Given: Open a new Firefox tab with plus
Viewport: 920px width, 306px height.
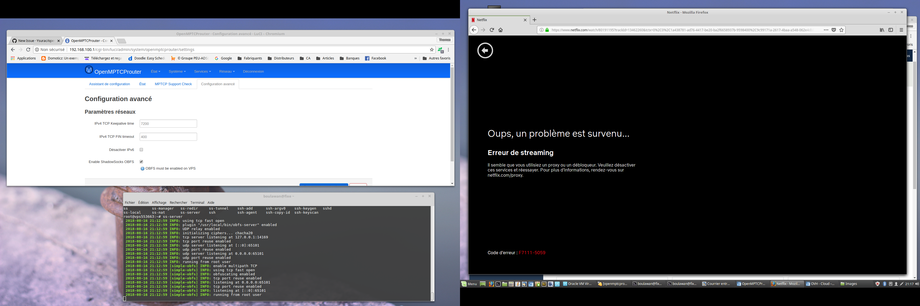Looking at the screenshot, I should (x=535, y=20).
